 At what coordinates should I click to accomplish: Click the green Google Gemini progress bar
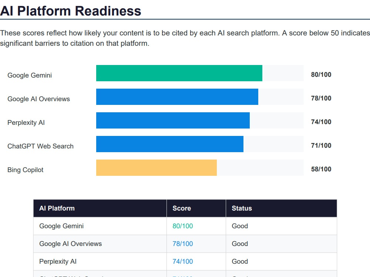click(179, 73)
